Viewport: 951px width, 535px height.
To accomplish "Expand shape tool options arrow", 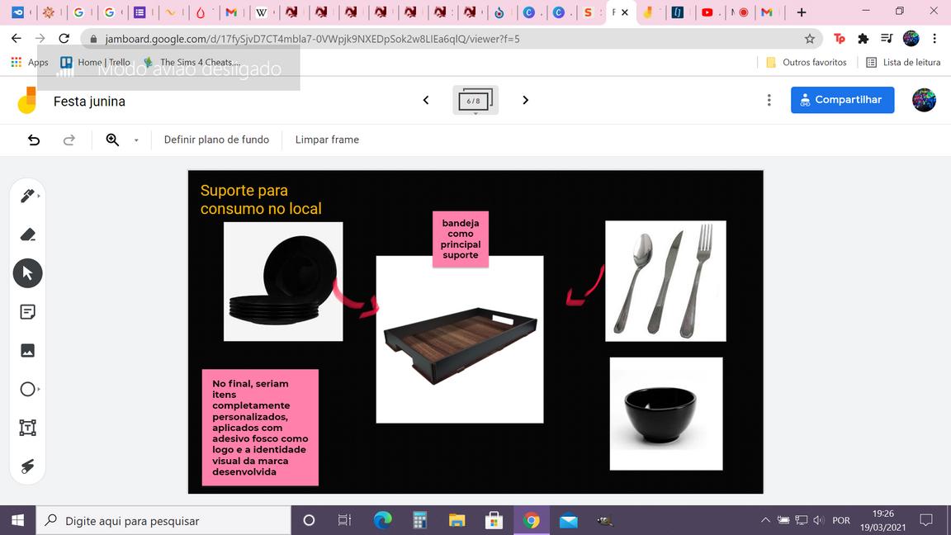I will click(x=39, y=389).
